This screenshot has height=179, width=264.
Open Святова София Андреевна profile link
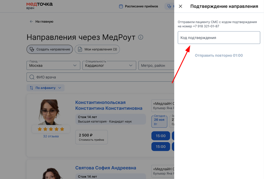click(106, 168)
